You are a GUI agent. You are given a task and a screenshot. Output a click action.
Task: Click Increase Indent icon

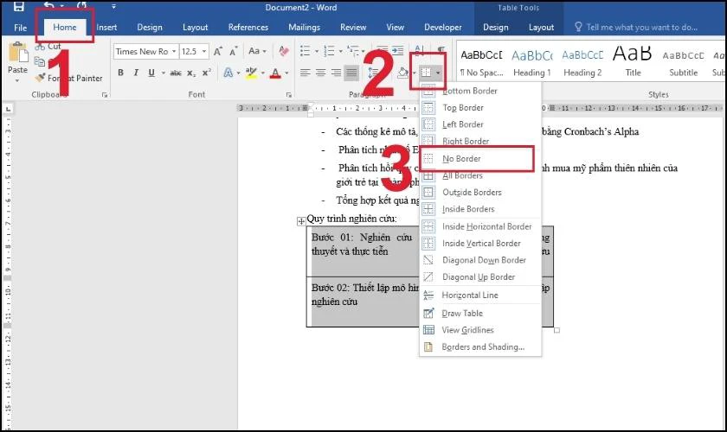click(398, 51)
